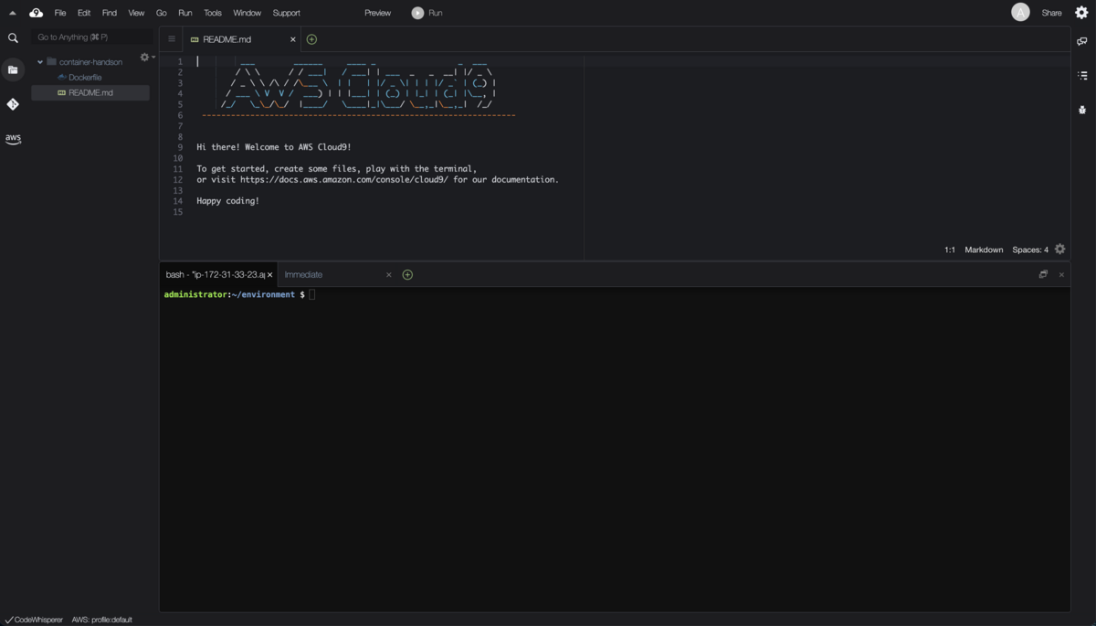Image resolution: width=1096 pixels, height=626 pixels.
Task: Click the 1:1 cursor position indicator
Action: pos(950,249)
